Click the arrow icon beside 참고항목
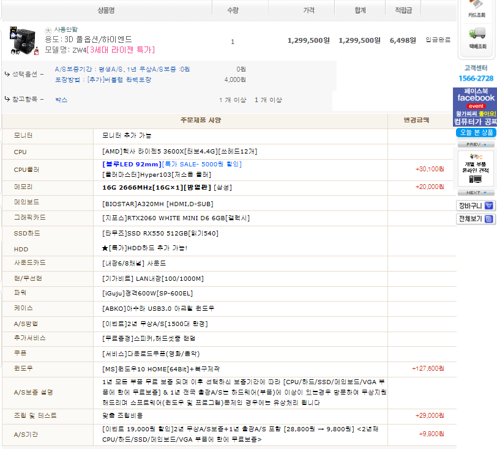The width and height of the screenshot is (497, 449). [x=7, y=99]
